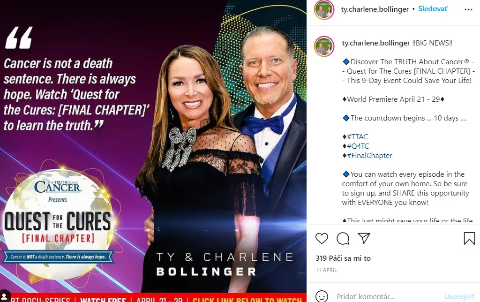Click avatar next to the caption
The height and width of the screenshot is (302, 480).
[324, 46]
